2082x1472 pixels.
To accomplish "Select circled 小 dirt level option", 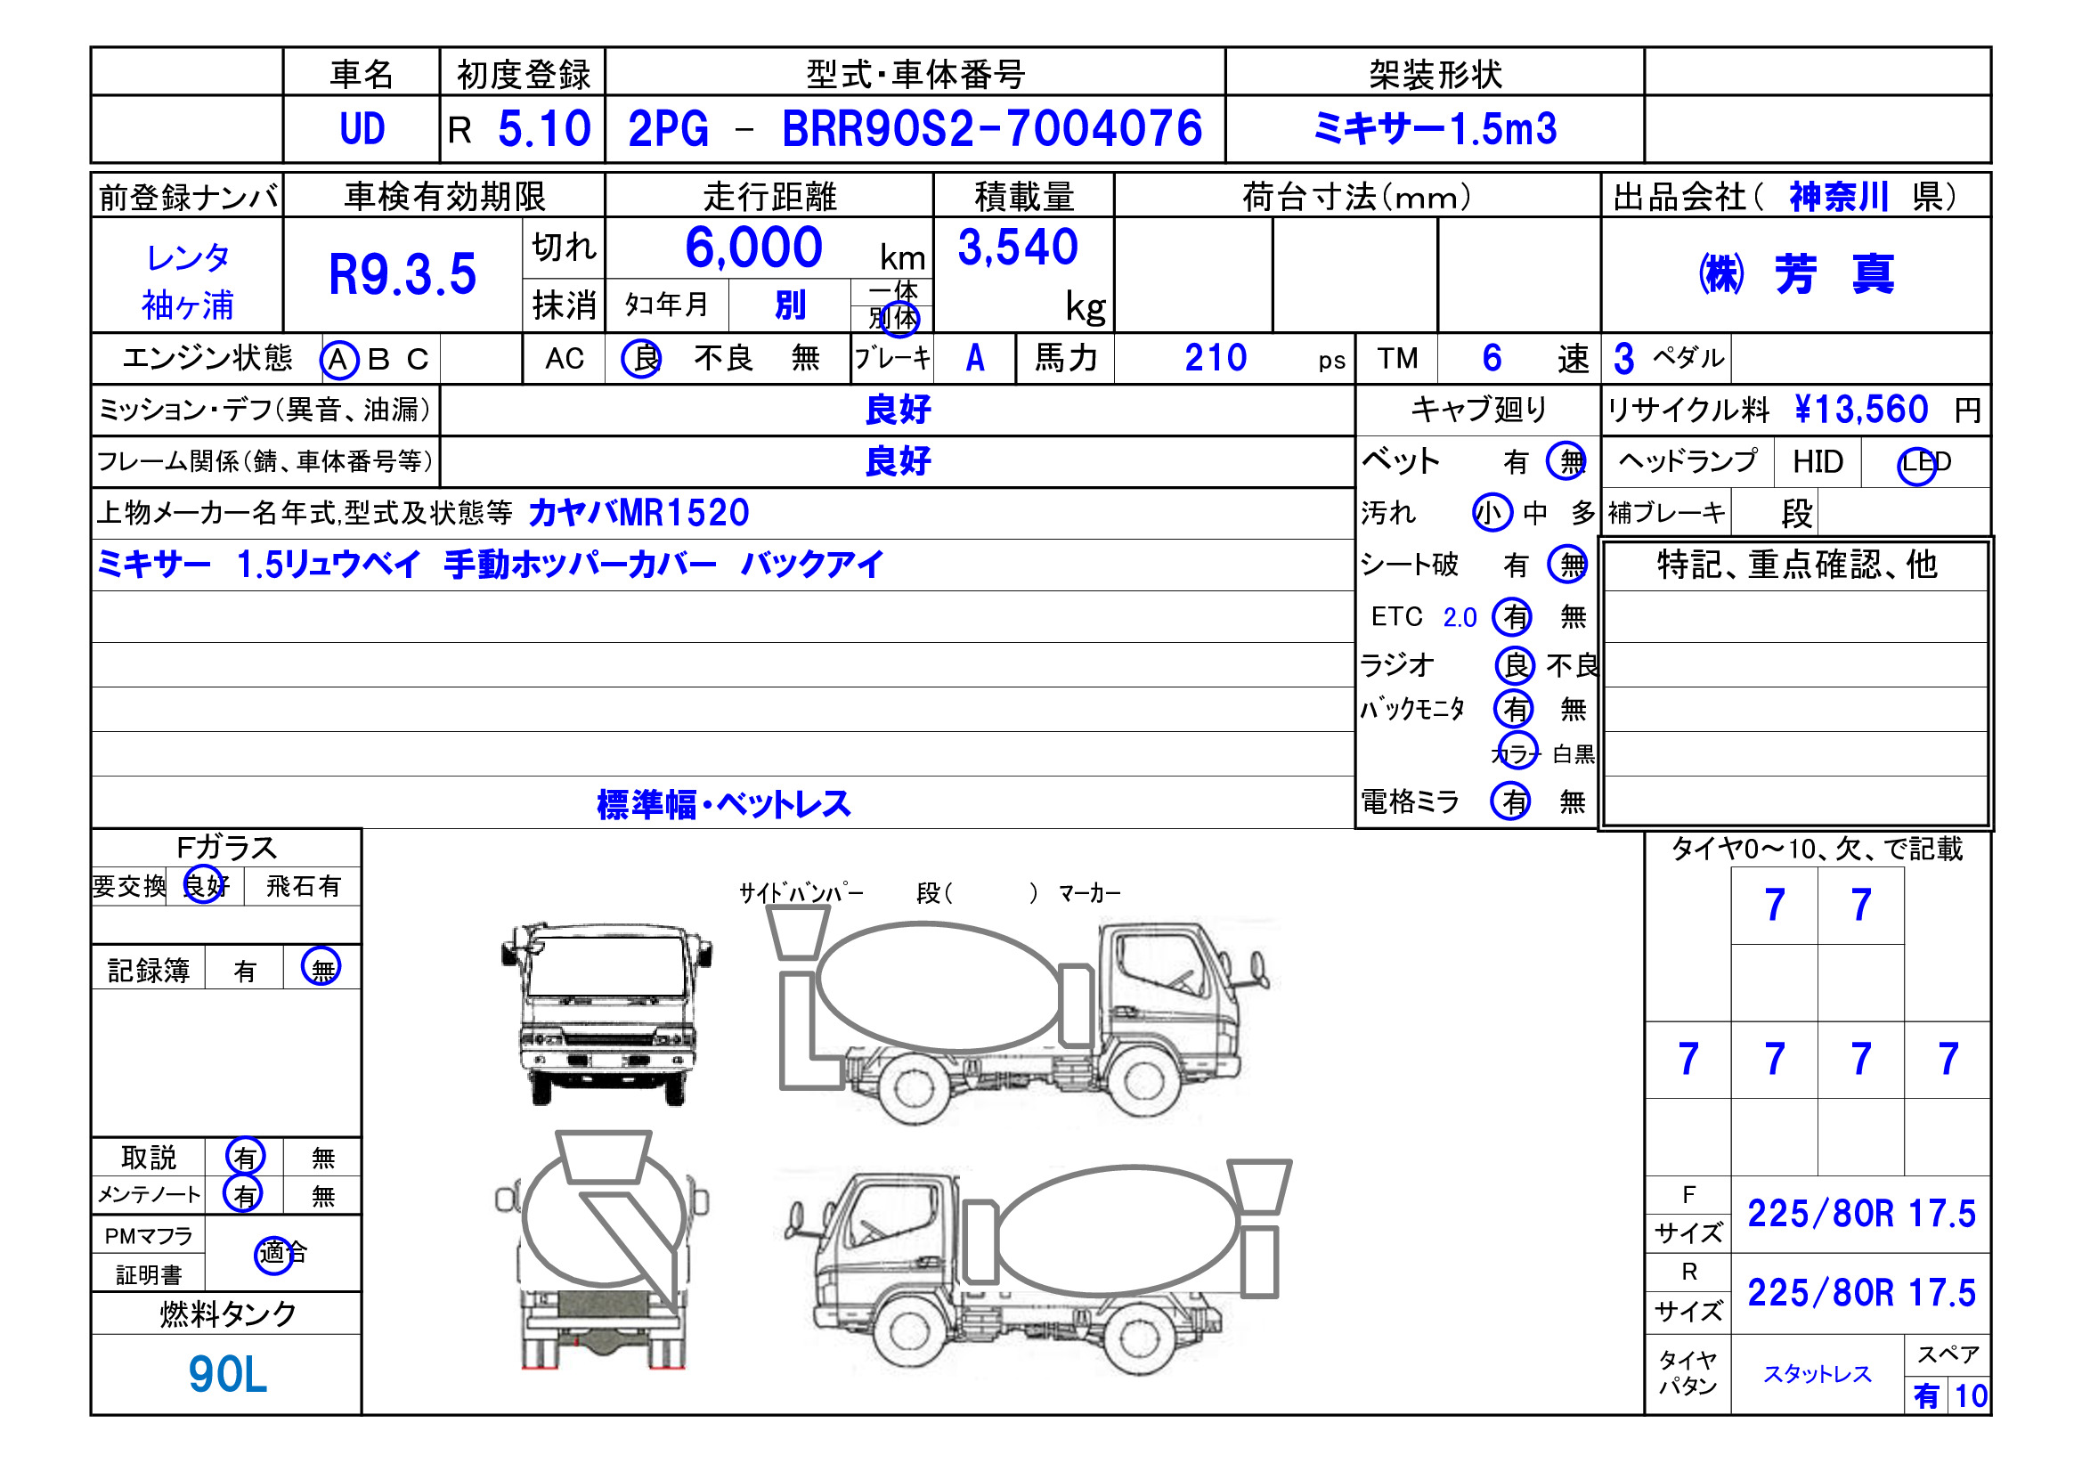I will [x=1492, y=513].
